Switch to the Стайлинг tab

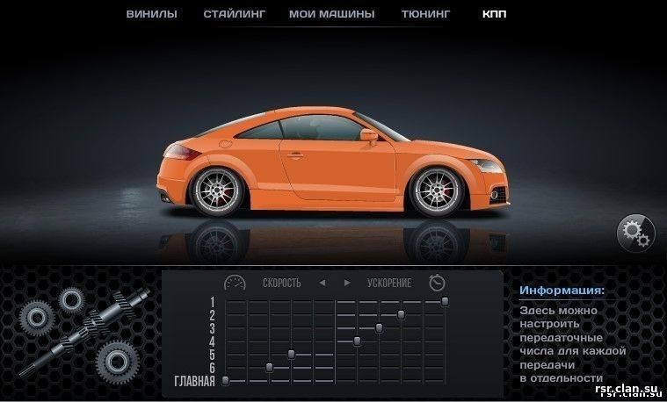[x=233, y=14]
